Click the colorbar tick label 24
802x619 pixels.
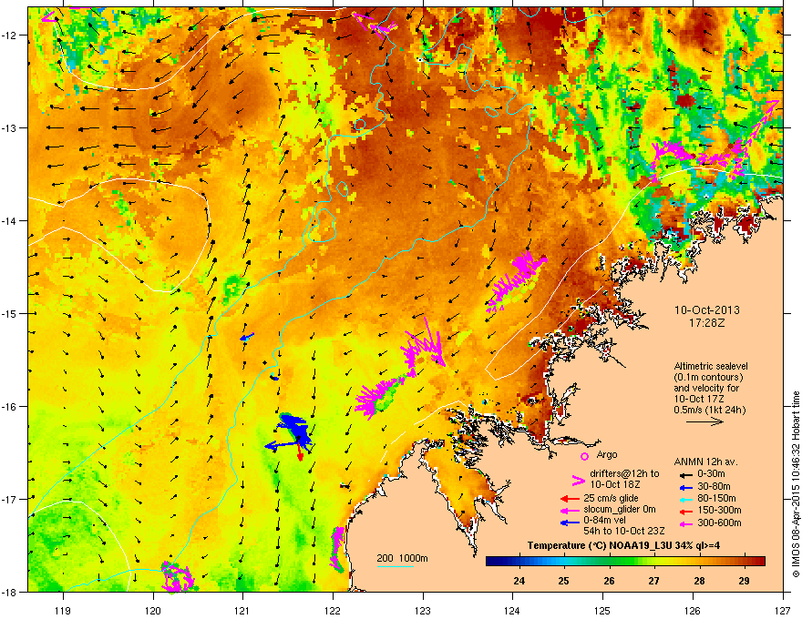[519, 581]
